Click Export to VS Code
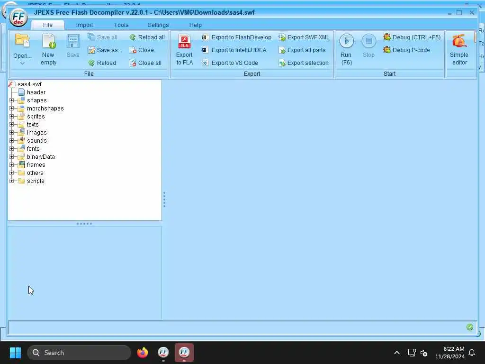The height and width of the screenshot is (364, 485). click(x=230, y=63)
